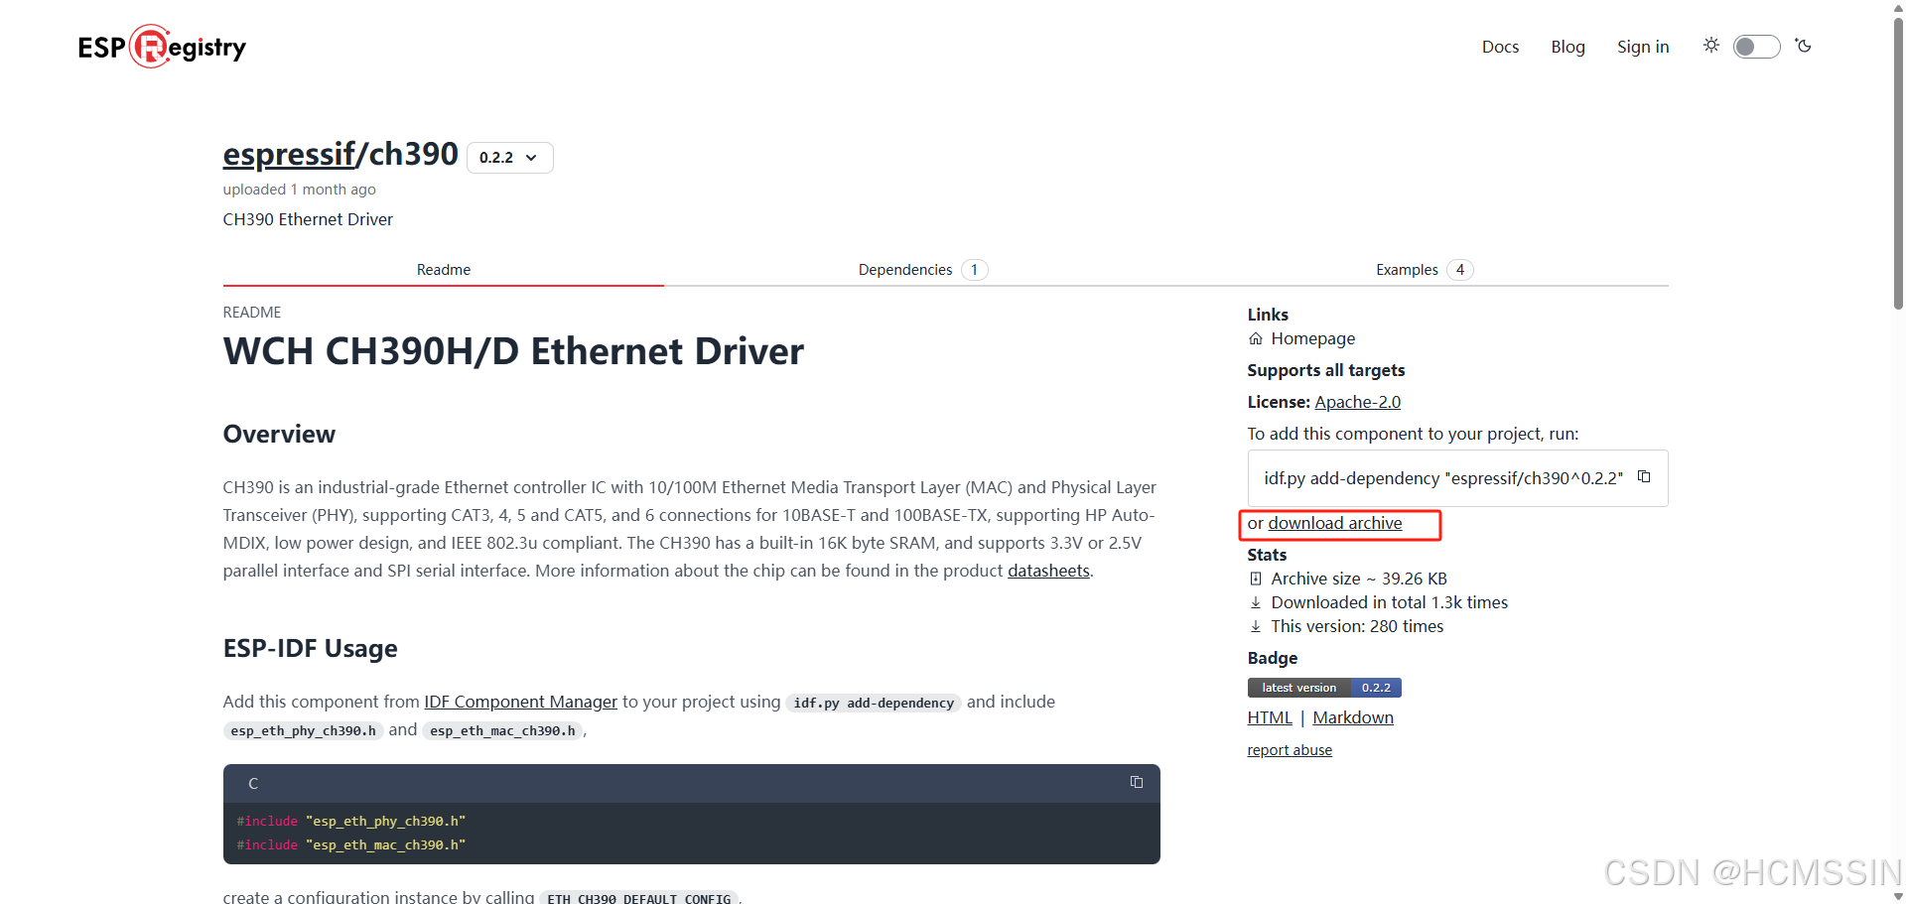Click the inline code esp_eth_phy_ch390.h
This screenshot has width=1906, height=904.
tap(303, 730)
